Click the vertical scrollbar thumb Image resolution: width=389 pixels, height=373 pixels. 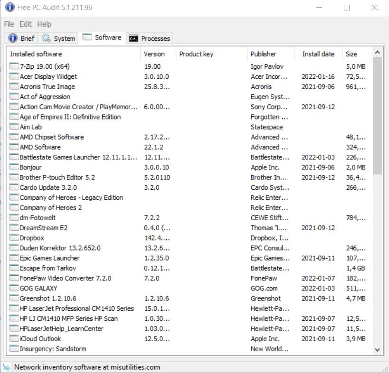coord(377,116)
